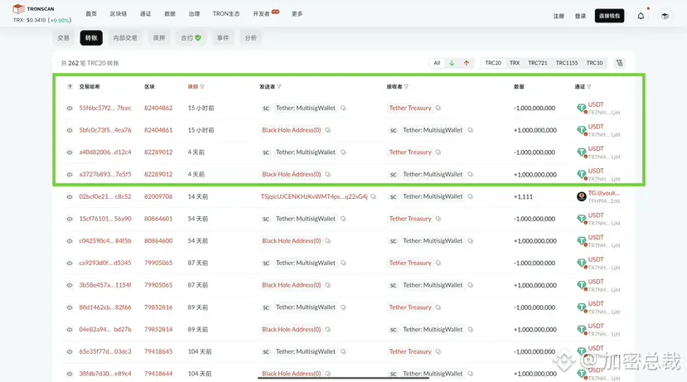The image size is (687, 382).
Task: Filter incoming transfers with green down arrow
Action: tap(452, 63)
